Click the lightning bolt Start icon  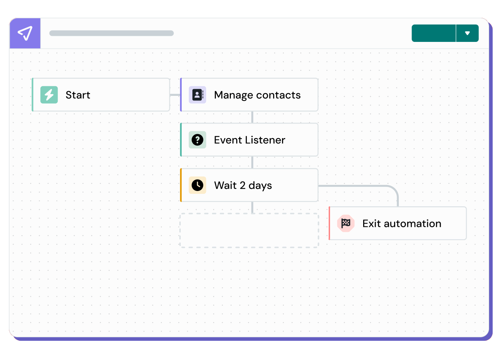49,95
